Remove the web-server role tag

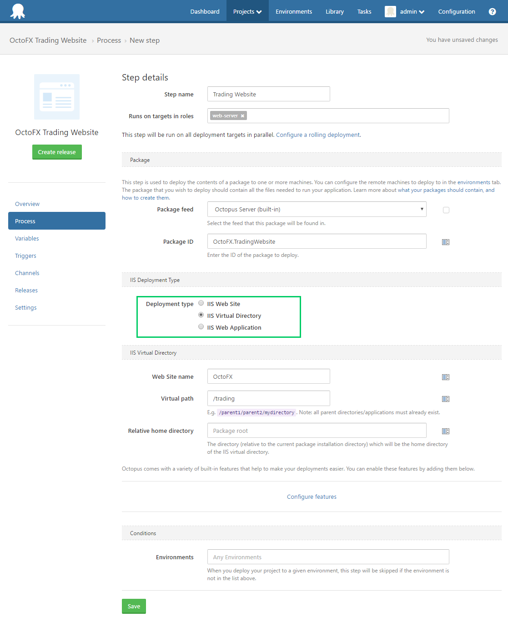(242, 115)
